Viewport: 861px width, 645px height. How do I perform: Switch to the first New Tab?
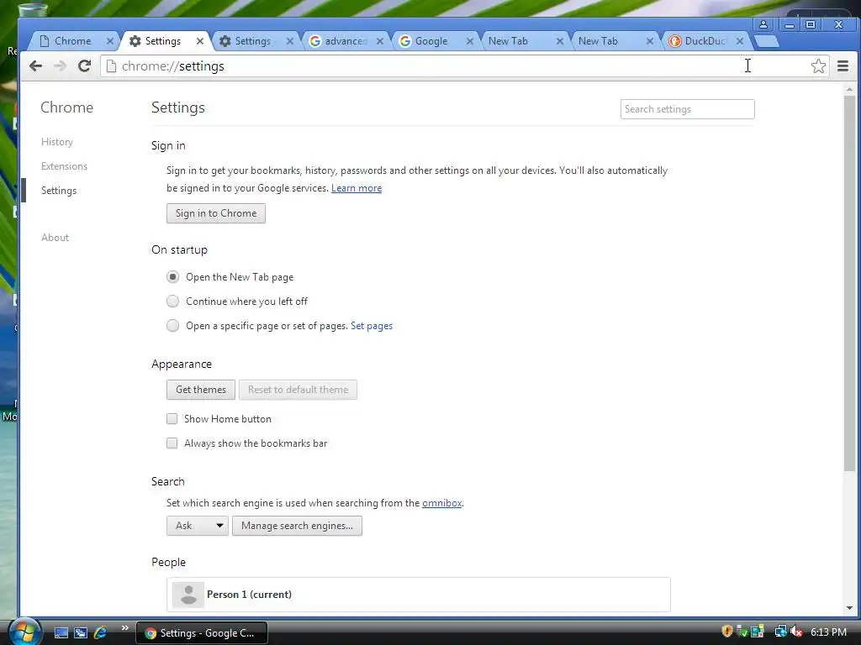[x=508, y=41]
